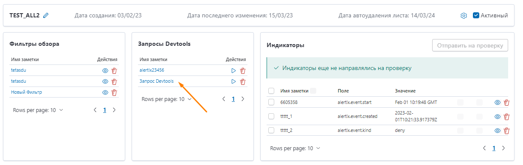Click the Отправить на проверку button
Viewport: 523px width, 165px height.
(x=470, y=45)
